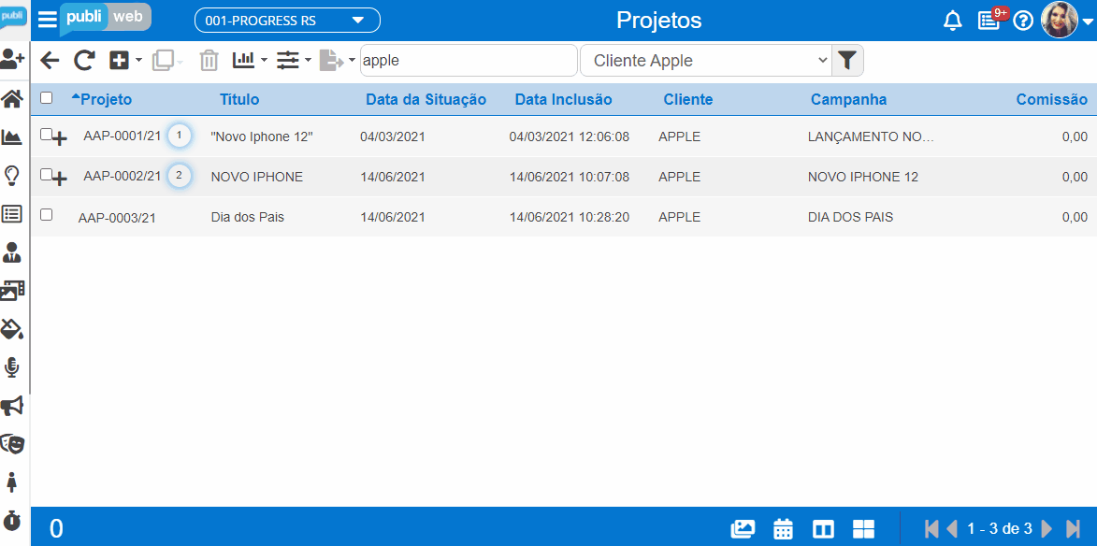Open the dropdown arrow beside the avatar
Image resolution: width=1097 pixels, height=546 pixels.
(1087, 22)
